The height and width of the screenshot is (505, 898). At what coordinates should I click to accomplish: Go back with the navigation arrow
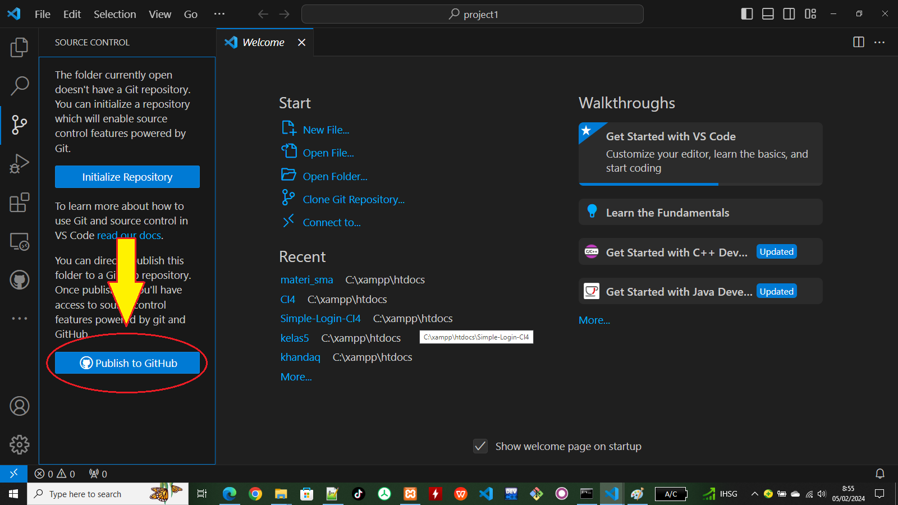[263, 14]
